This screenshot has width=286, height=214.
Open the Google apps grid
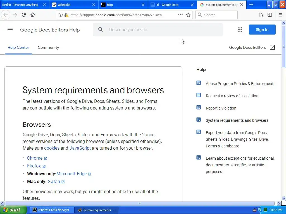pos(240,30)
